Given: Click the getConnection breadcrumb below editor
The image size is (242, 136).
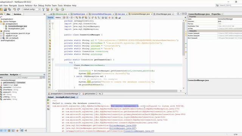Looking at the screenshot, I should [90, 94].
